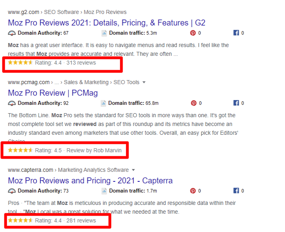The height and width of the screenshot is (232, 285).
Task: Click the star rating in the Capterra result
Action: click(20, 220)
